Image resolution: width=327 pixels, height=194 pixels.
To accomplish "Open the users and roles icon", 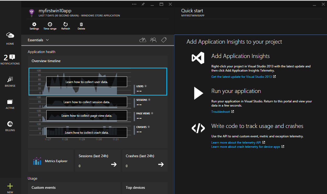I will pyautogui.click(x=153, y=40).
